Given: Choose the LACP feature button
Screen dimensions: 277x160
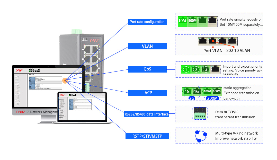Looking at the screenshot, I should [147, 93].
